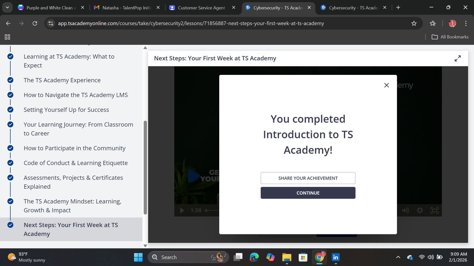Screen dimensions: 474x266
Task: Open Microsoft Store from taskbar
Action: pos(303,257)
